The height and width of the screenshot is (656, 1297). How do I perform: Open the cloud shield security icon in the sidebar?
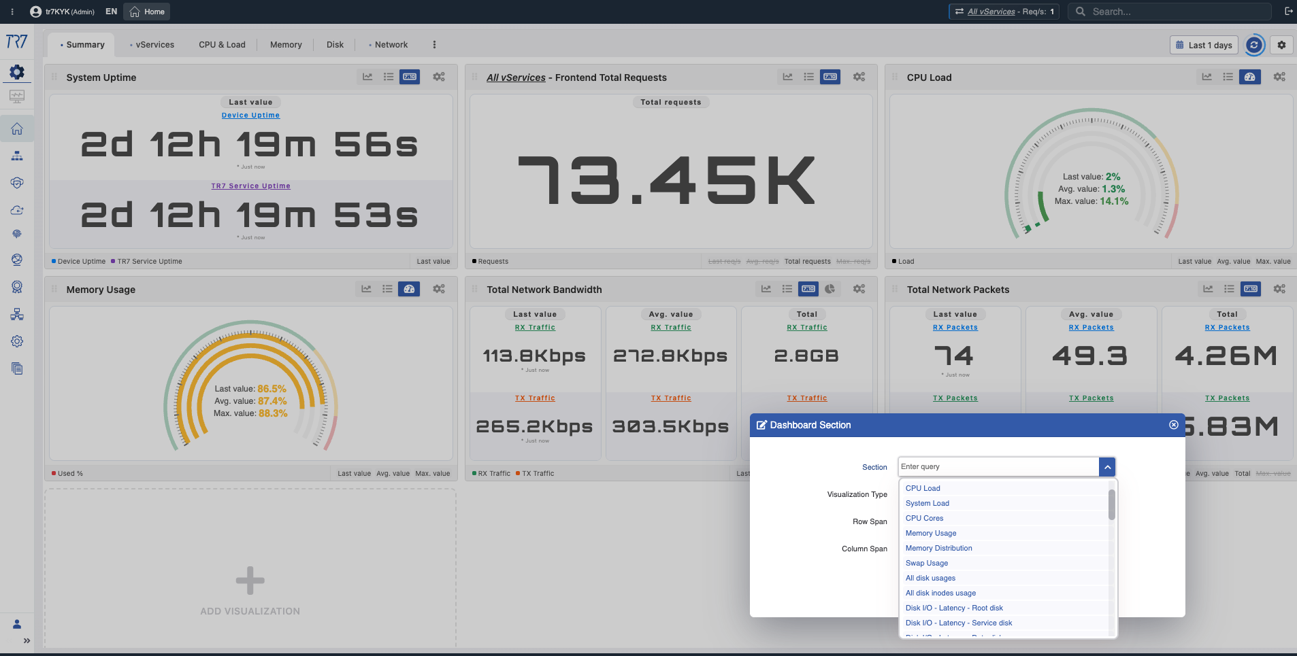[17, 183]
